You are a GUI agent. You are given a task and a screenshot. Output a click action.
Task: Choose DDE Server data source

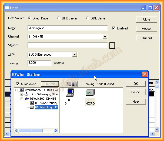88,18
